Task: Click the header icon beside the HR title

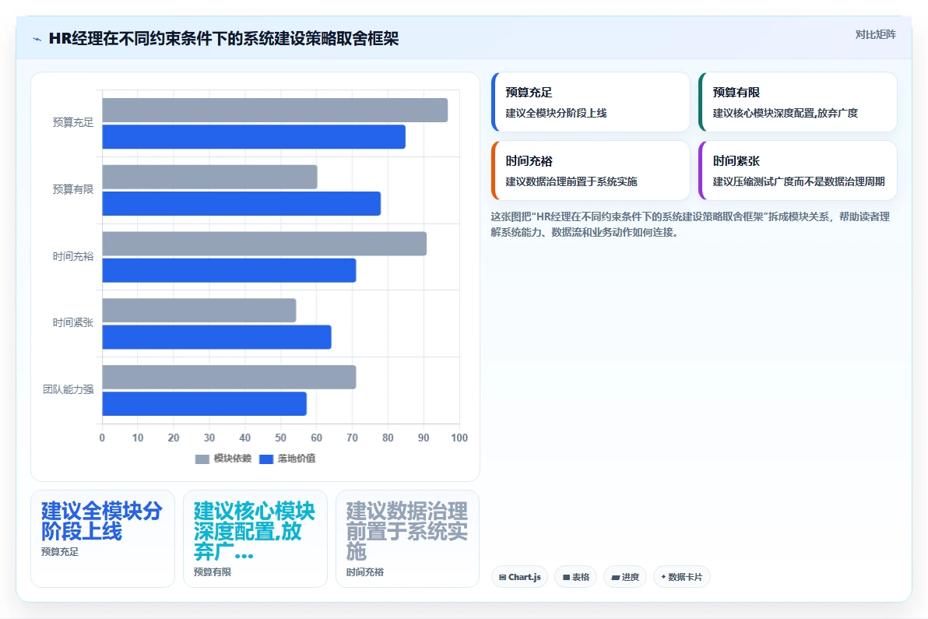Action: click(37, 39)
